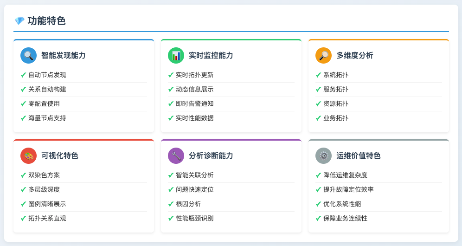Select the 双染色方案 list item

(x=44, y=175)
